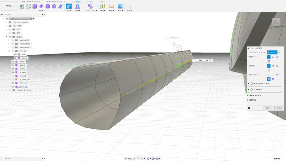Switch to the Mesh (メッシュ) tab
Image resolution: width=286 pixels, height=161 pixels.
[x=90, y=1]
